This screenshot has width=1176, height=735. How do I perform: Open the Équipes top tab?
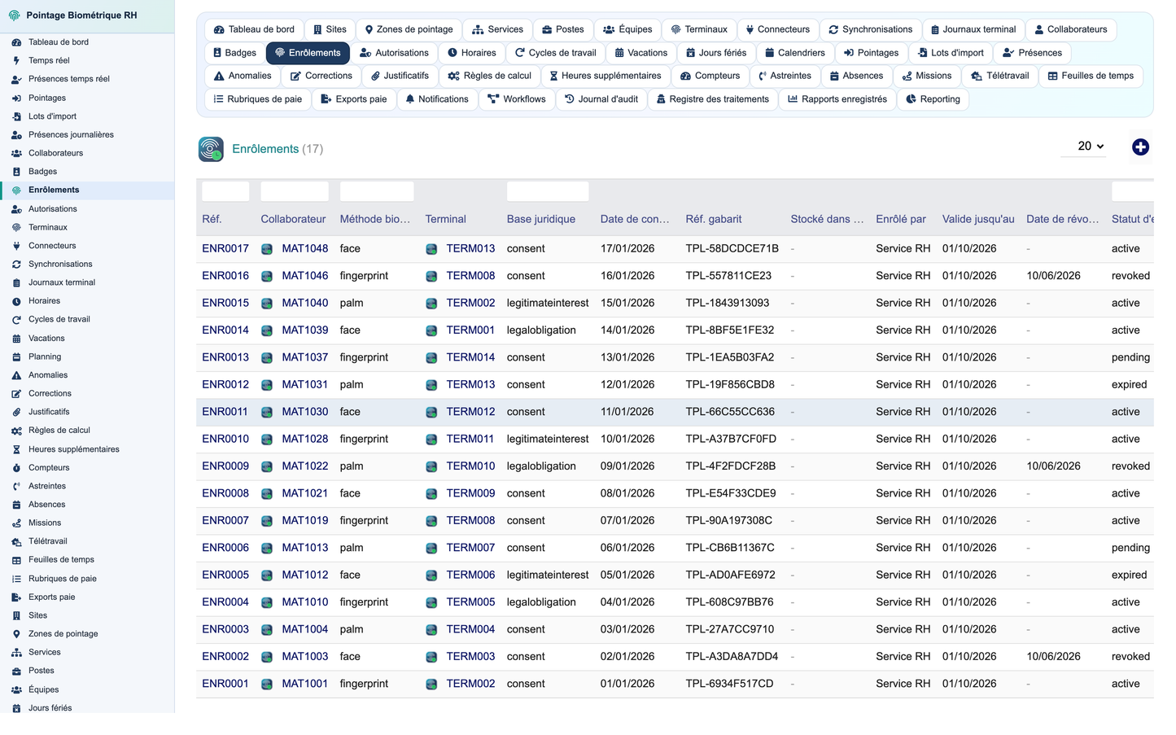[x=627, y=29]
